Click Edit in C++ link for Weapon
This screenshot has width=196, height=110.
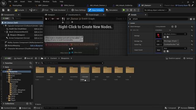coord(38,35)
